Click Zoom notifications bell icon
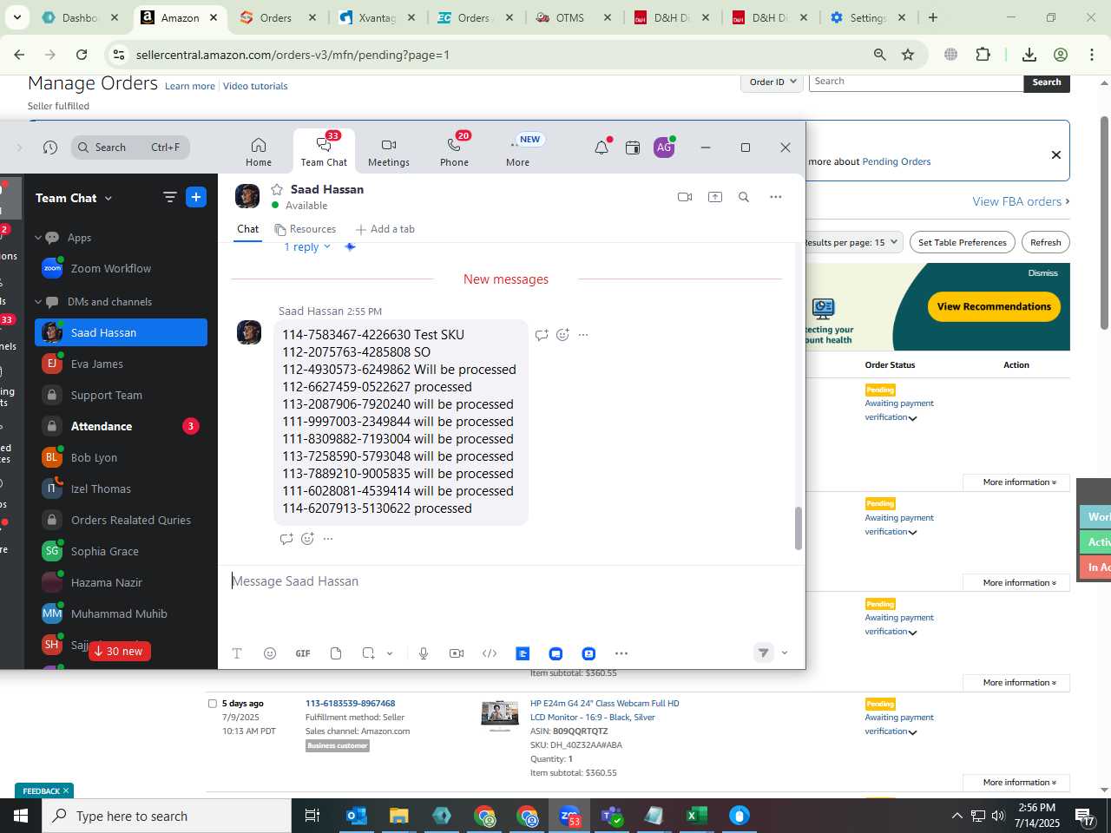The width and height of the screenshot is (1111, 833). pyautogui.click(x=601, y=148)
